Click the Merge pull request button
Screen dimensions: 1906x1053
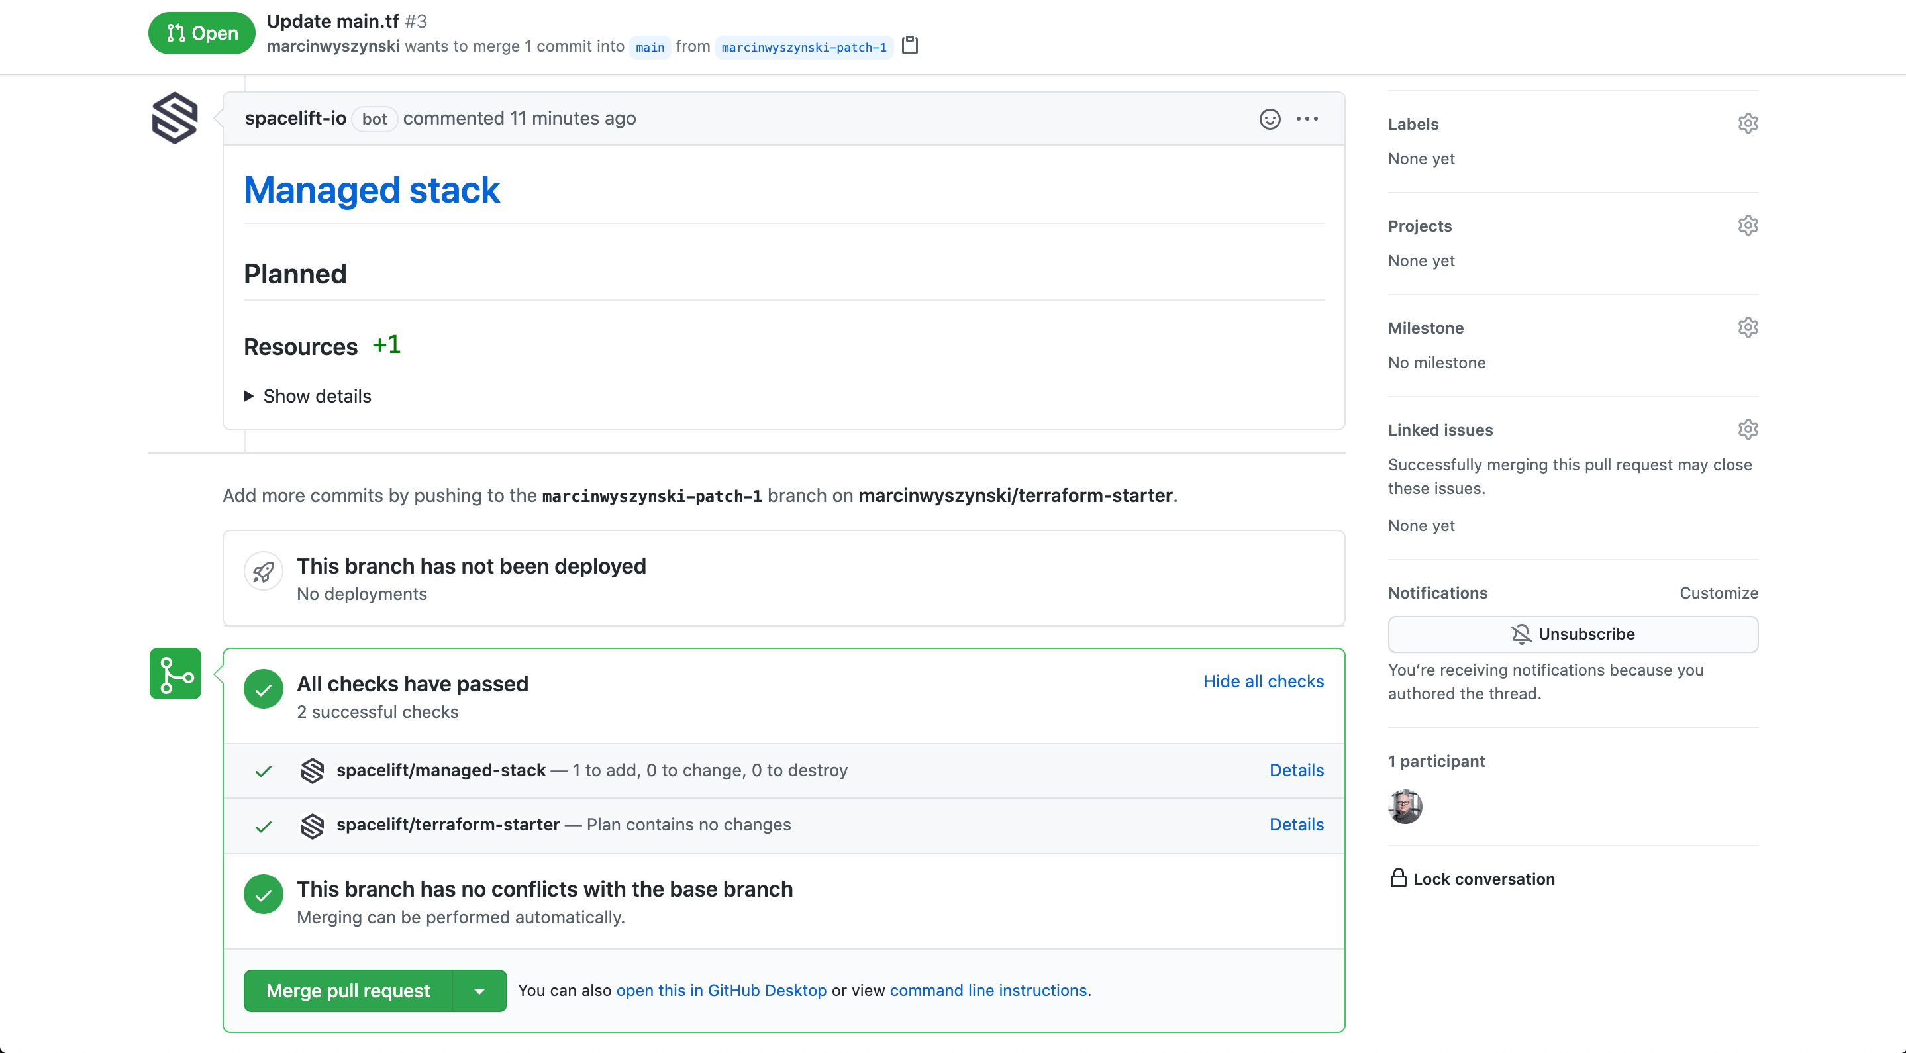348,991
